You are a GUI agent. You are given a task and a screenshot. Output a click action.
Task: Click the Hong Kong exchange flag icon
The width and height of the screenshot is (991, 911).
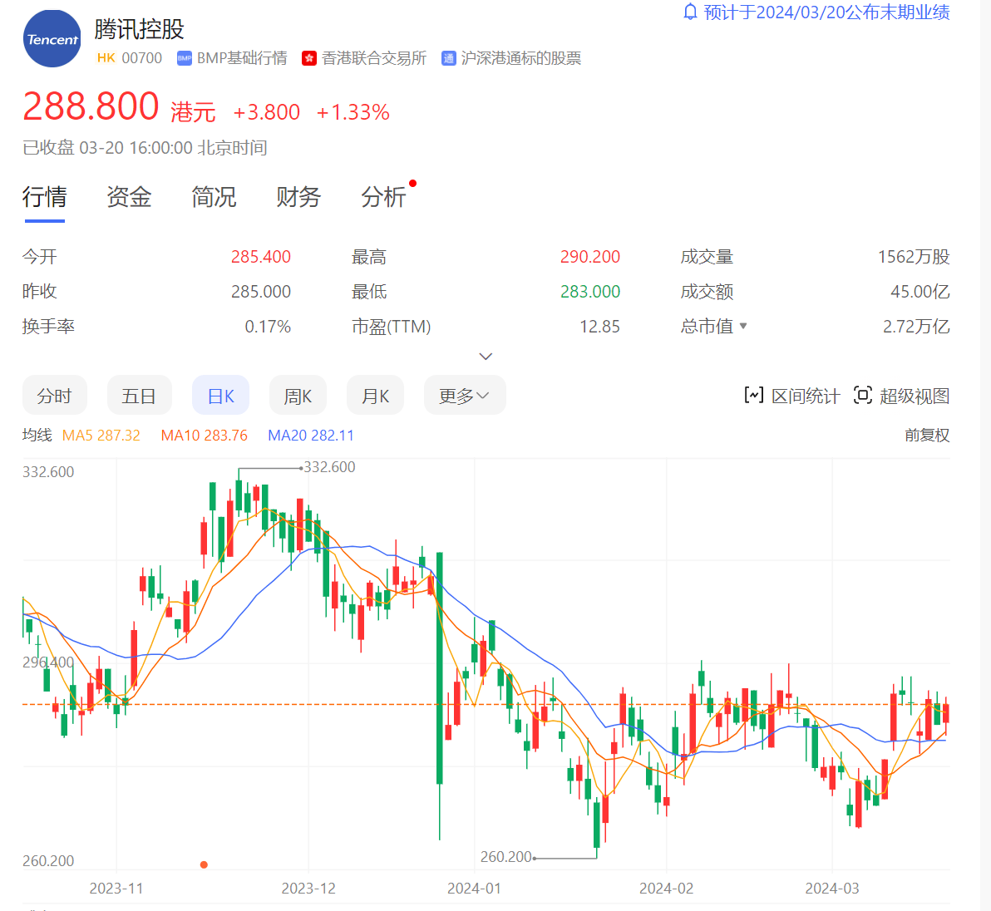point(309,59)
